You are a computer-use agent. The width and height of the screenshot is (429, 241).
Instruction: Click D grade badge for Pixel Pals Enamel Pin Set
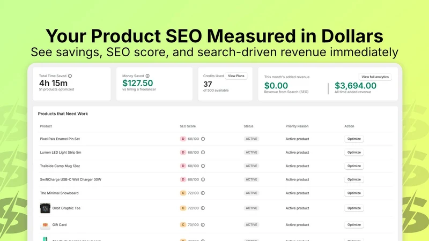click(183, 139)
